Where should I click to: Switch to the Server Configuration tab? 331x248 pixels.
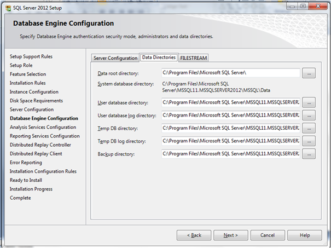point(115,58)
